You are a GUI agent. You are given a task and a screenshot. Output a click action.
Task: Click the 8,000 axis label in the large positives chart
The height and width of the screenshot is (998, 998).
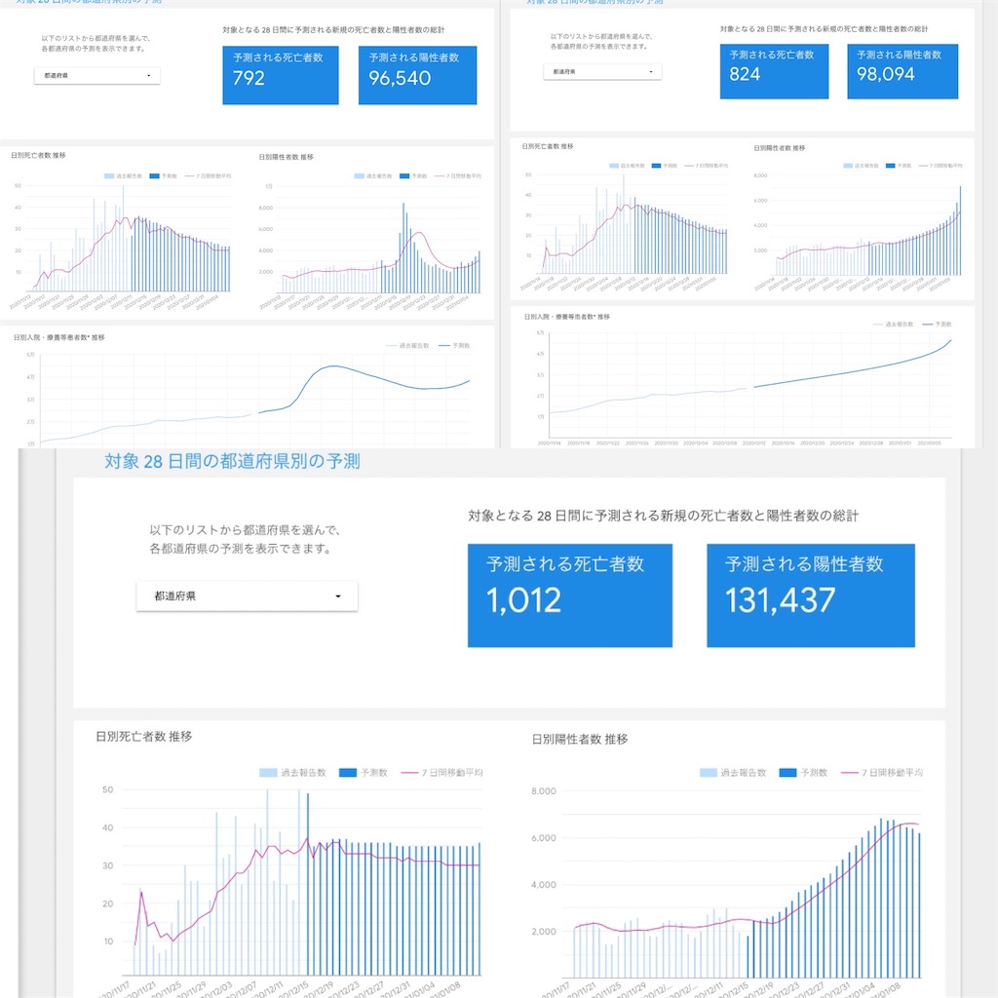(x=544, y=791)
